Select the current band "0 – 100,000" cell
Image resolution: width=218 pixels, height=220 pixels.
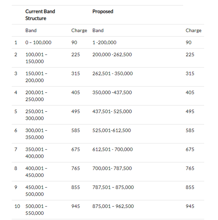(38, 43)
